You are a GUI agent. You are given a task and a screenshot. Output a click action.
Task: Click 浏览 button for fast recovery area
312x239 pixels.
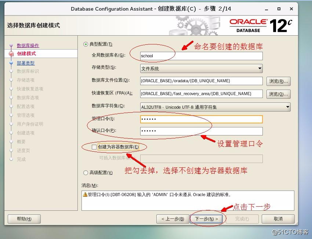coord(278,94)
